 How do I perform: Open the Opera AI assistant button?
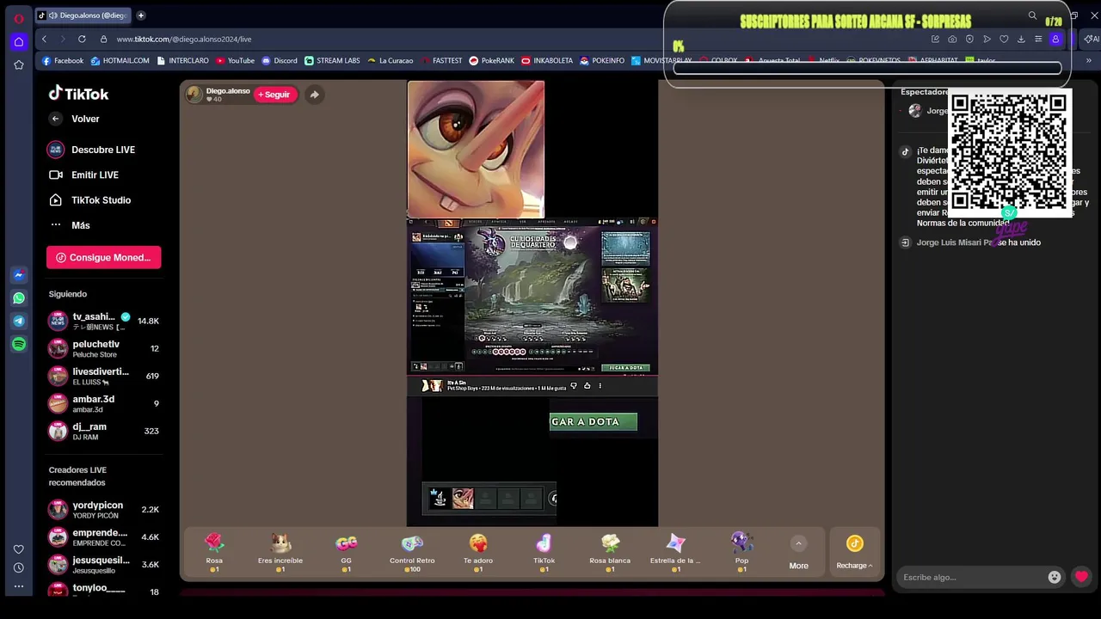tap(1092, 39)
